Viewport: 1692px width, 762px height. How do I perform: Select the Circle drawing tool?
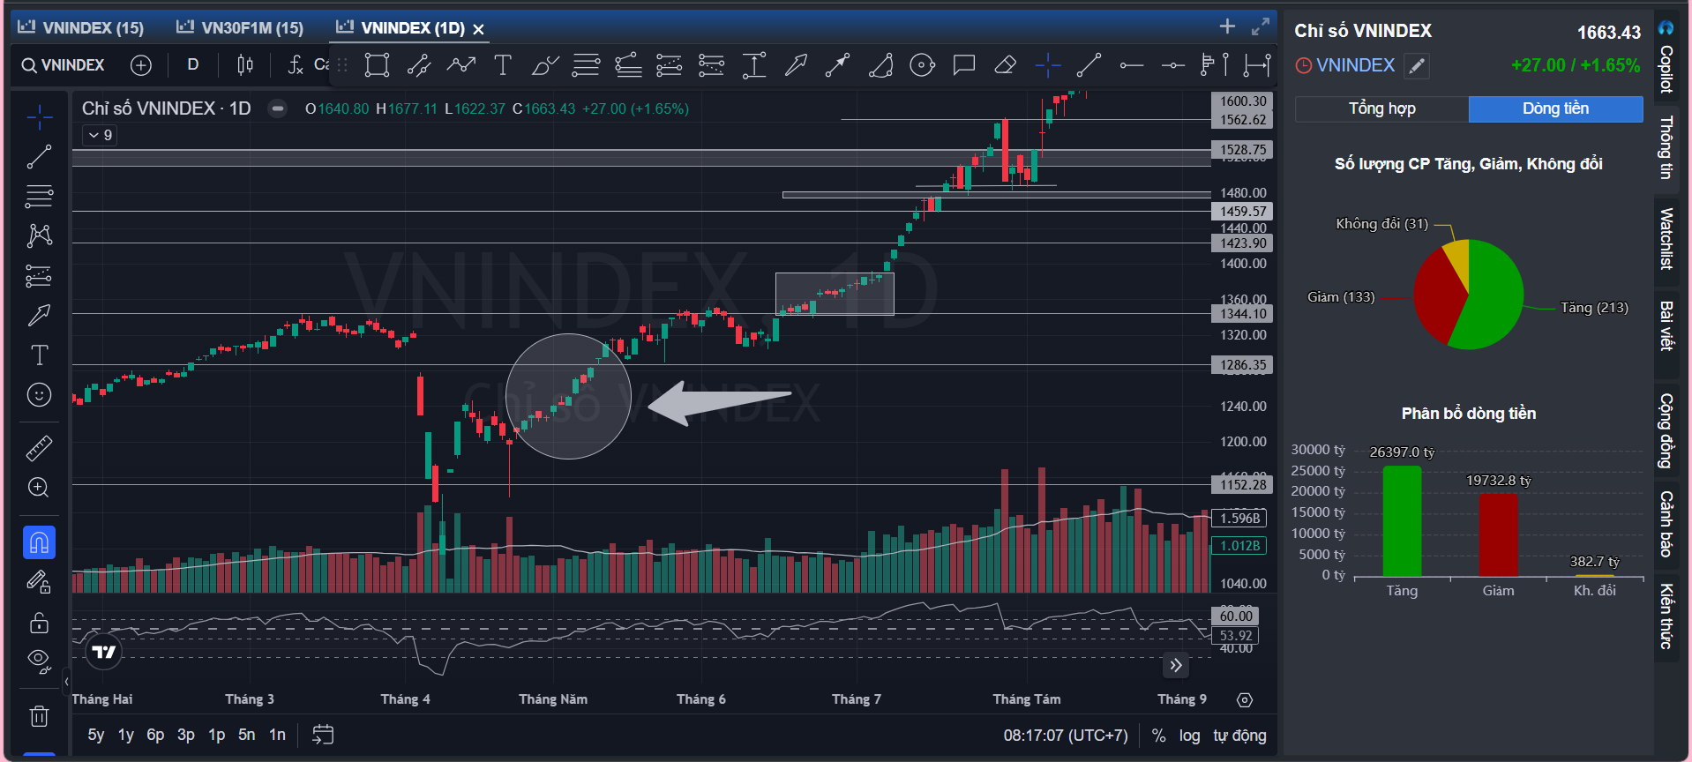pos(922,65)
